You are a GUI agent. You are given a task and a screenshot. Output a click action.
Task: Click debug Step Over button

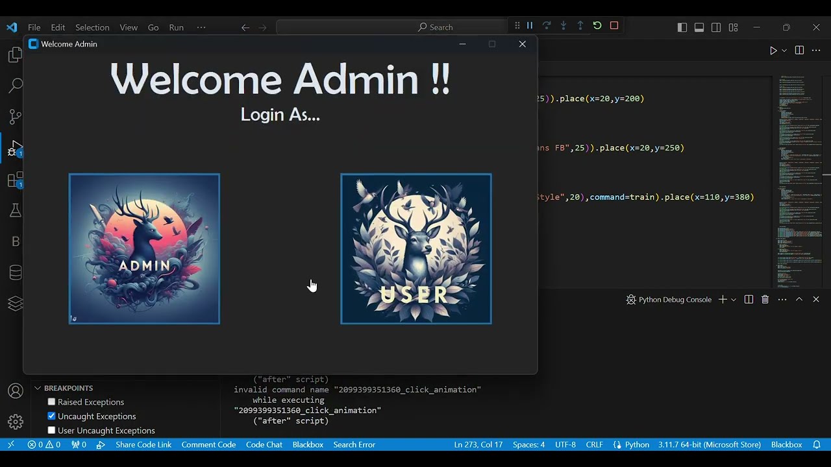click(547, 26)
